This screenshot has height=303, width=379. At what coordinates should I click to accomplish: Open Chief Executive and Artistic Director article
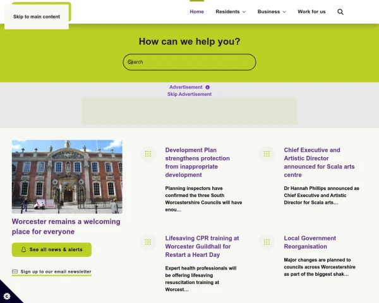(x=319, y=162)
